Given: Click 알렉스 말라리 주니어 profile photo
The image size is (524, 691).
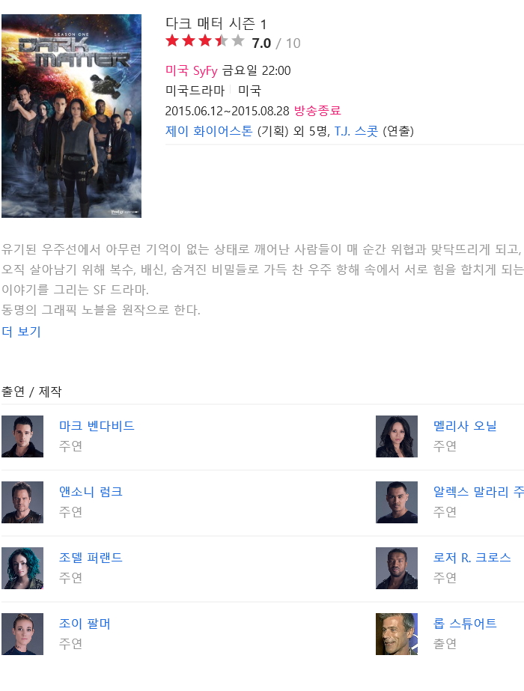Looking at the screenshot, I should (x=397, y=502).
